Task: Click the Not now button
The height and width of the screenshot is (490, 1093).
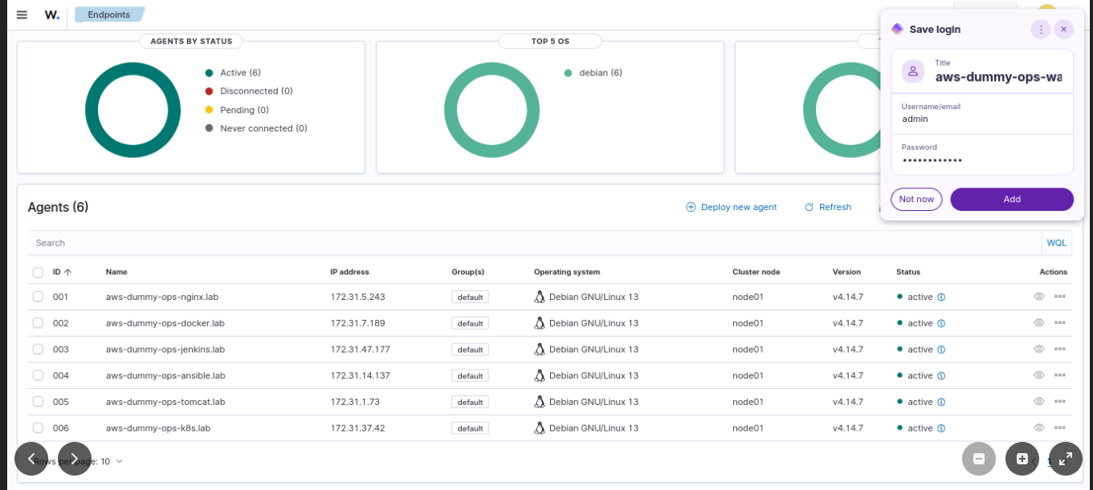Action: 916,199
